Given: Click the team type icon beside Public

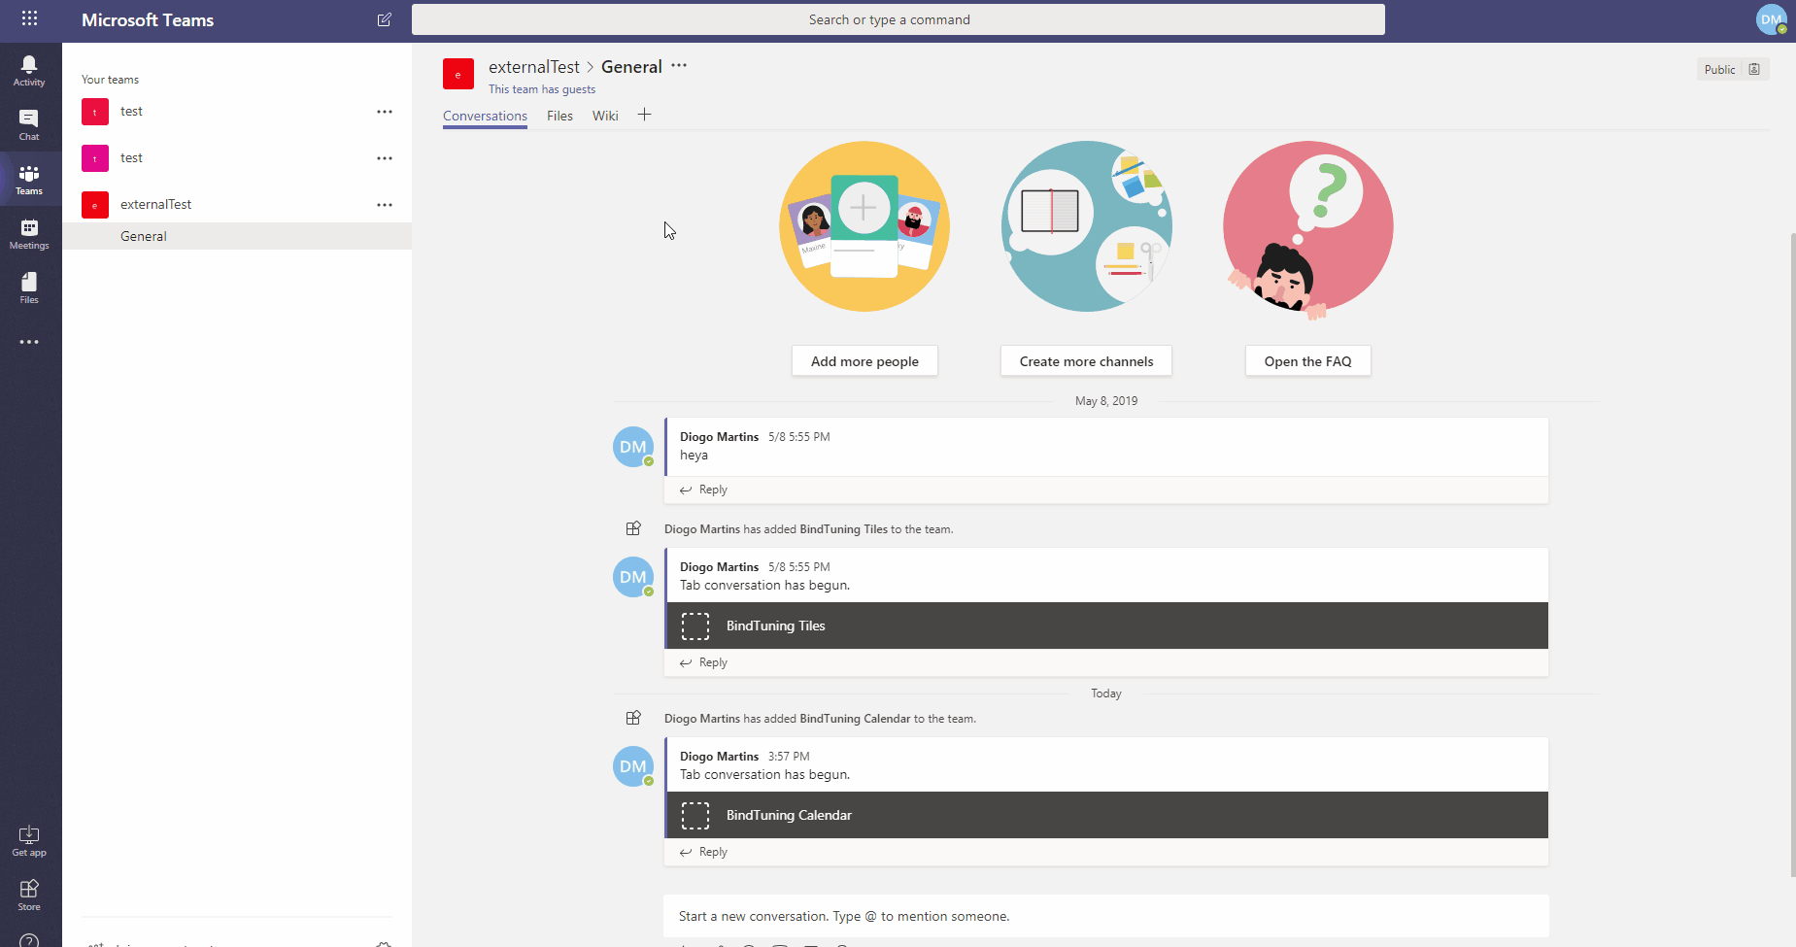Looking at the screenshot, I should 1754,69.
